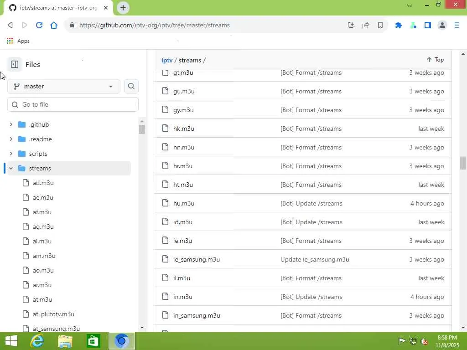This screenshot has width=467, height=350.
Task: Click the iptv breadcrumb link
Action: 167,61
